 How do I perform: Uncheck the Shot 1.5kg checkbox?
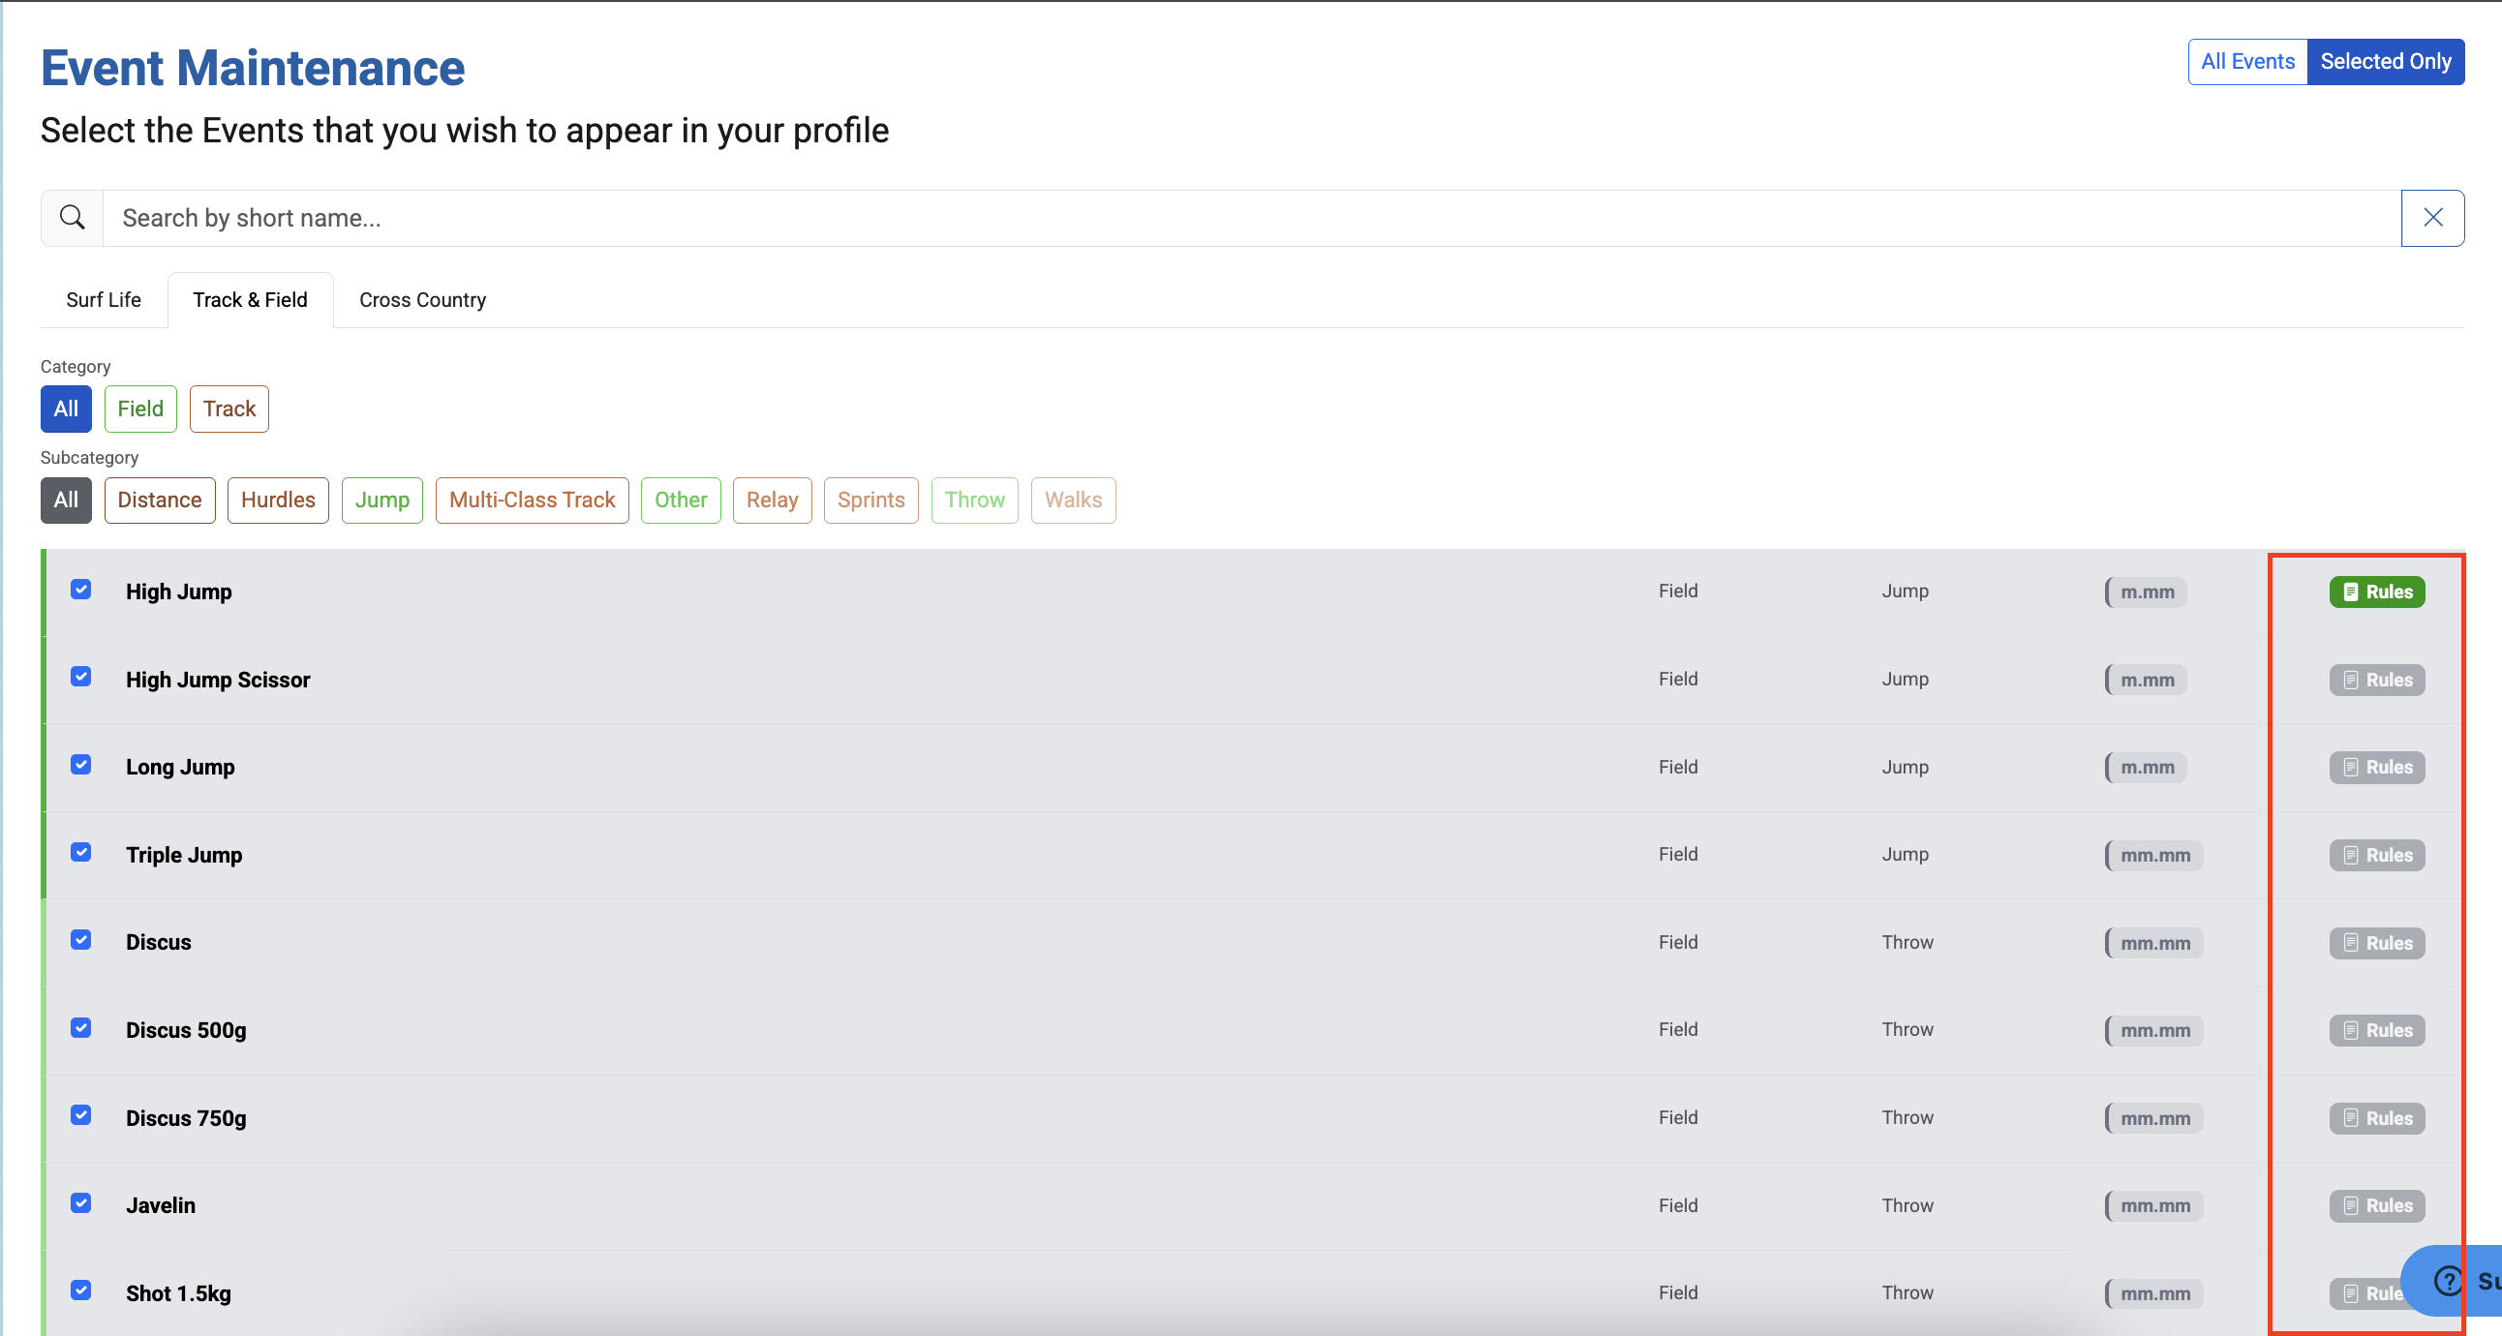[81, 1290]
